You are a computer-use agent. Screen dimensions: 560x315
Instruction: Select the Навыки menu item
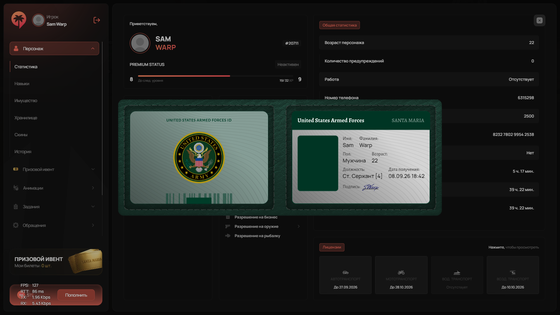[x=22, y=84]
